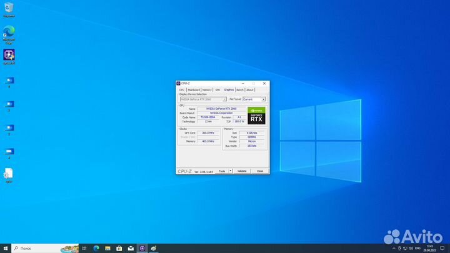Open the network status tray icon

pyautogui.click(x=405, y=249)
